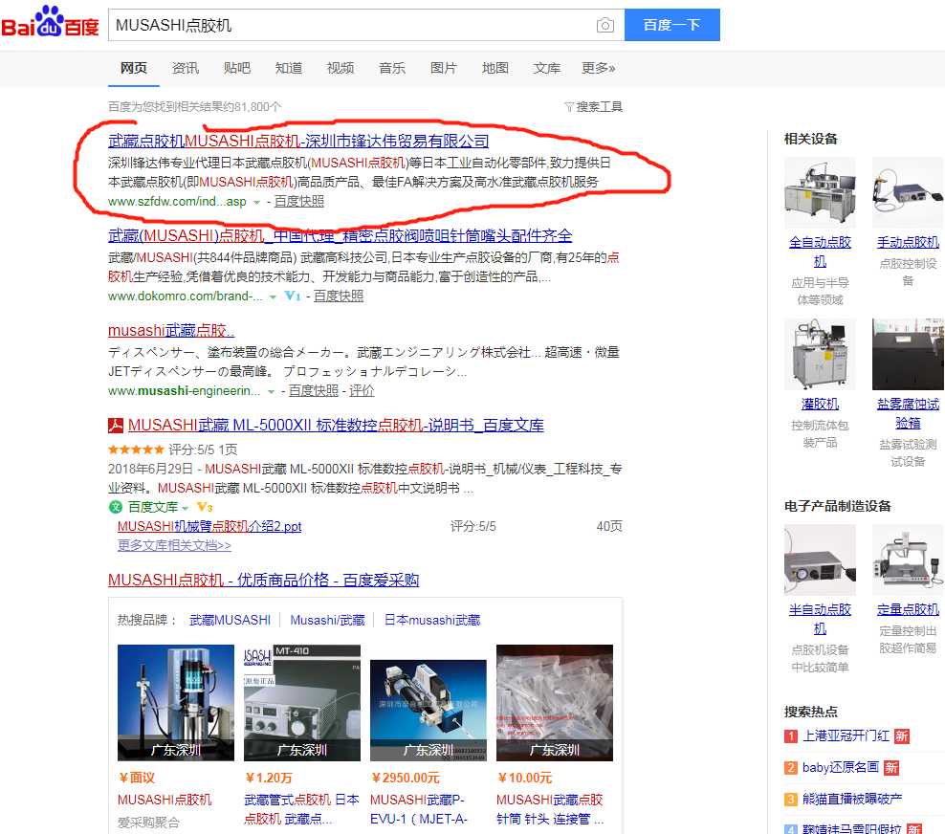The height and width of the screenshot is (834, 945).
Task: Open the 文库 tab
Action: 547,68
